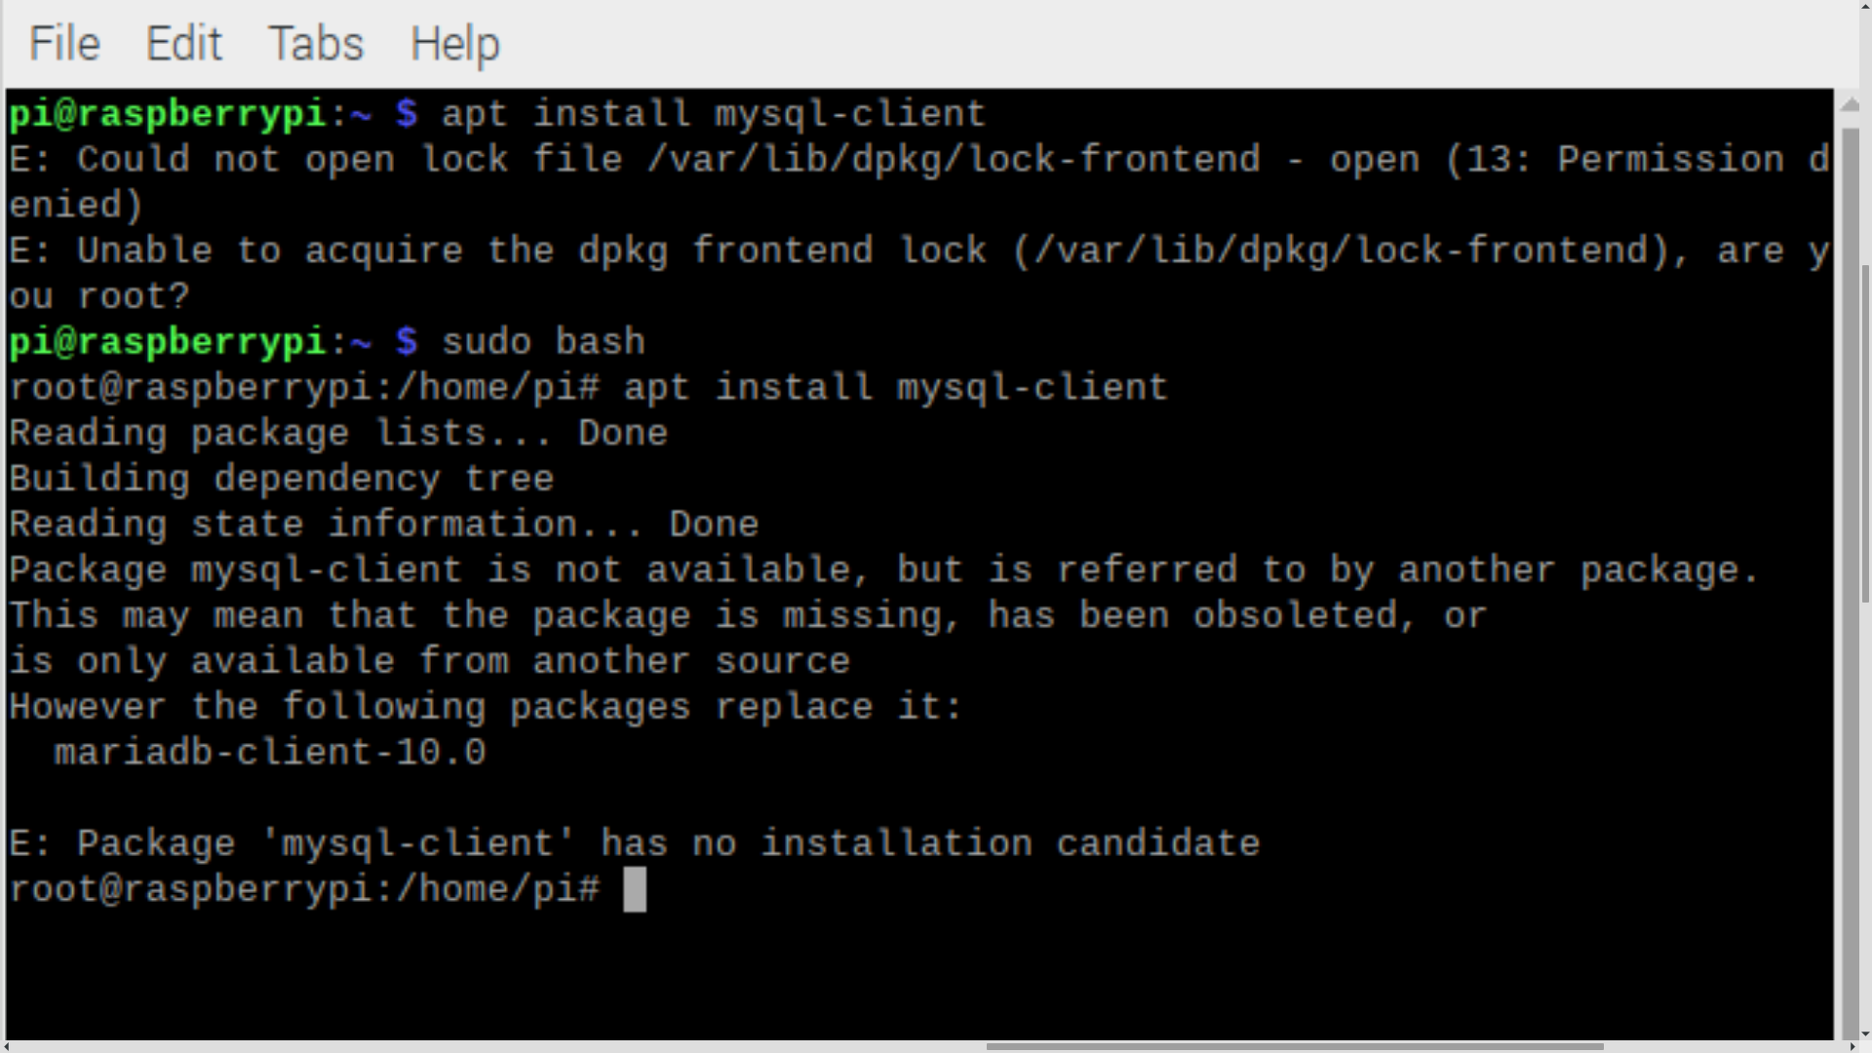Click the 'mariadb-client-10.0' package name text
This screenshot has width=1872, height=1053.
click(270, 753)
